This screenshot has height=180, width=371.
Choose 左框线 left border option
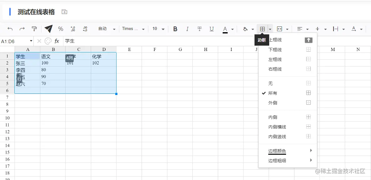pos(288,59)
